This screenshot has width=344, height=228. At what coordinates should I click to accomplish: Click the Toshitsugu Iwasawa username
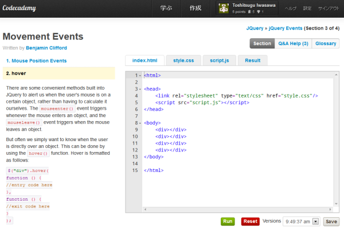(x=254, y=5)
